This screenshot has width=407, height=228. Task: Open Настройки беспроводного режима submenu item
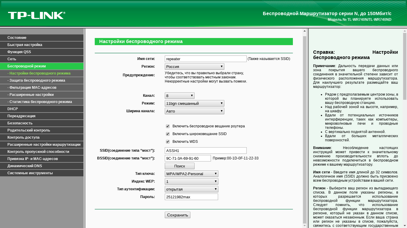42,73
